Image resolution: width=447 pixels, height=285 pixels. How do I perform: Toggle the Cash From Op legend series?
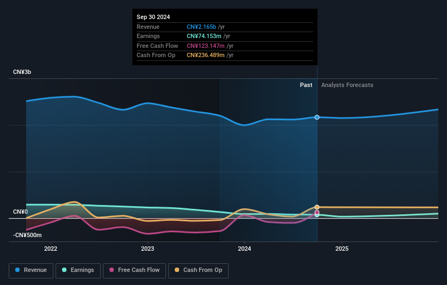tap(198, 270)
